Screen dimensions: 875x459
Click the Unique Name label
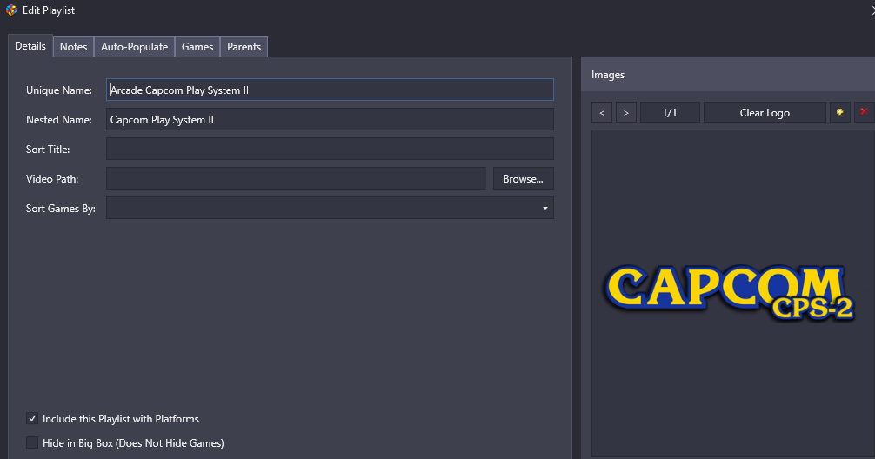(x=58, y=90)
